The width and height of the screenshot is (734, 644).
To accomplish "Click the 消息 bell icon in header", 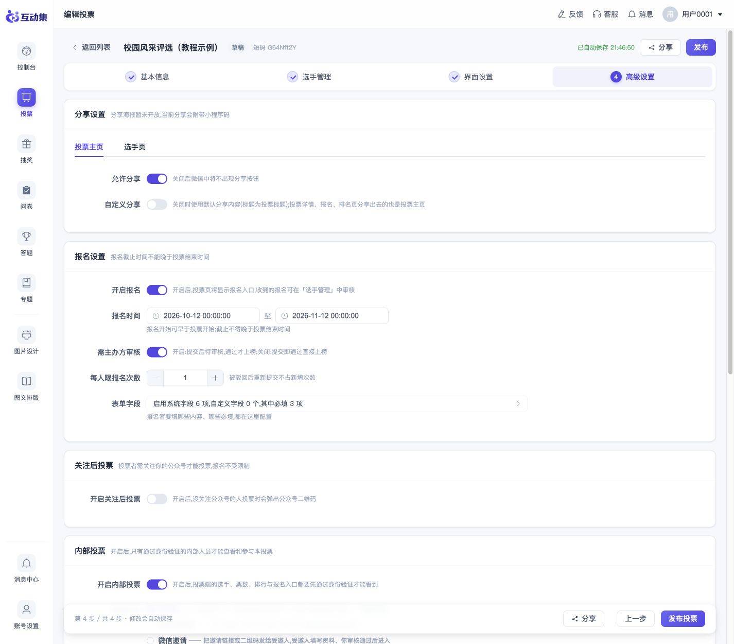I will pos(632,14).
